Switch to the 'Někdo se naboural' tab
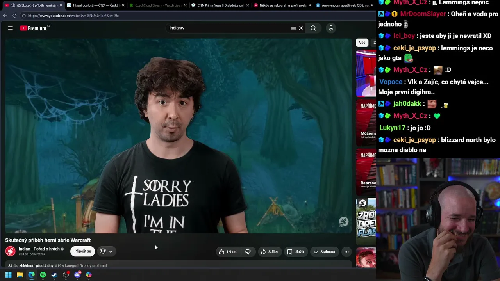Image resolution: width=500 pixels, height=281 pixels. (x=282, y=5)
